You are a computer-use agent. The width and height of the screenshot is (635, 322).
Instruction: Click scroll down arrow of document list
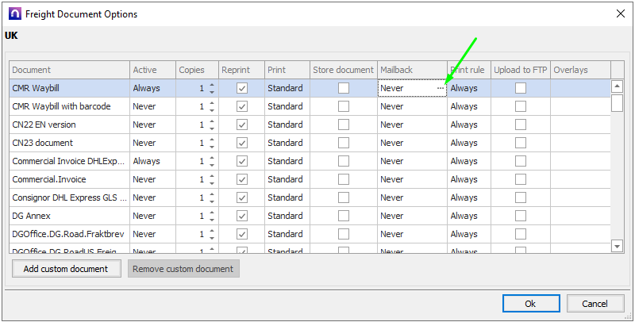click(x=617, y=247)
